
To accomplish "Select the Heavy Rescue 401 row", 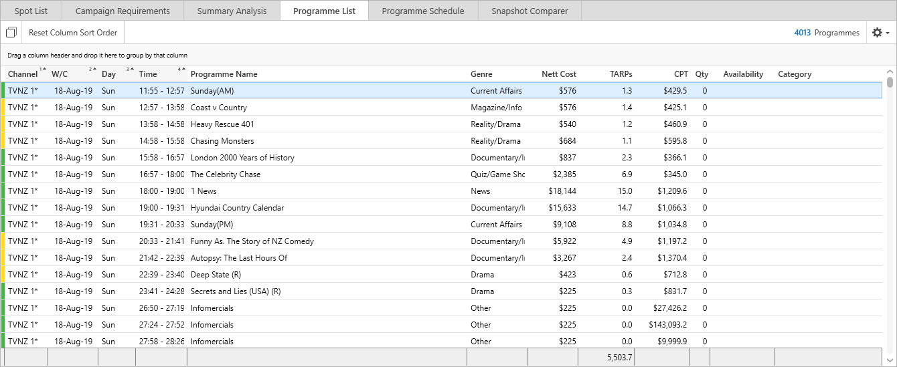I will tap(442, 124).
